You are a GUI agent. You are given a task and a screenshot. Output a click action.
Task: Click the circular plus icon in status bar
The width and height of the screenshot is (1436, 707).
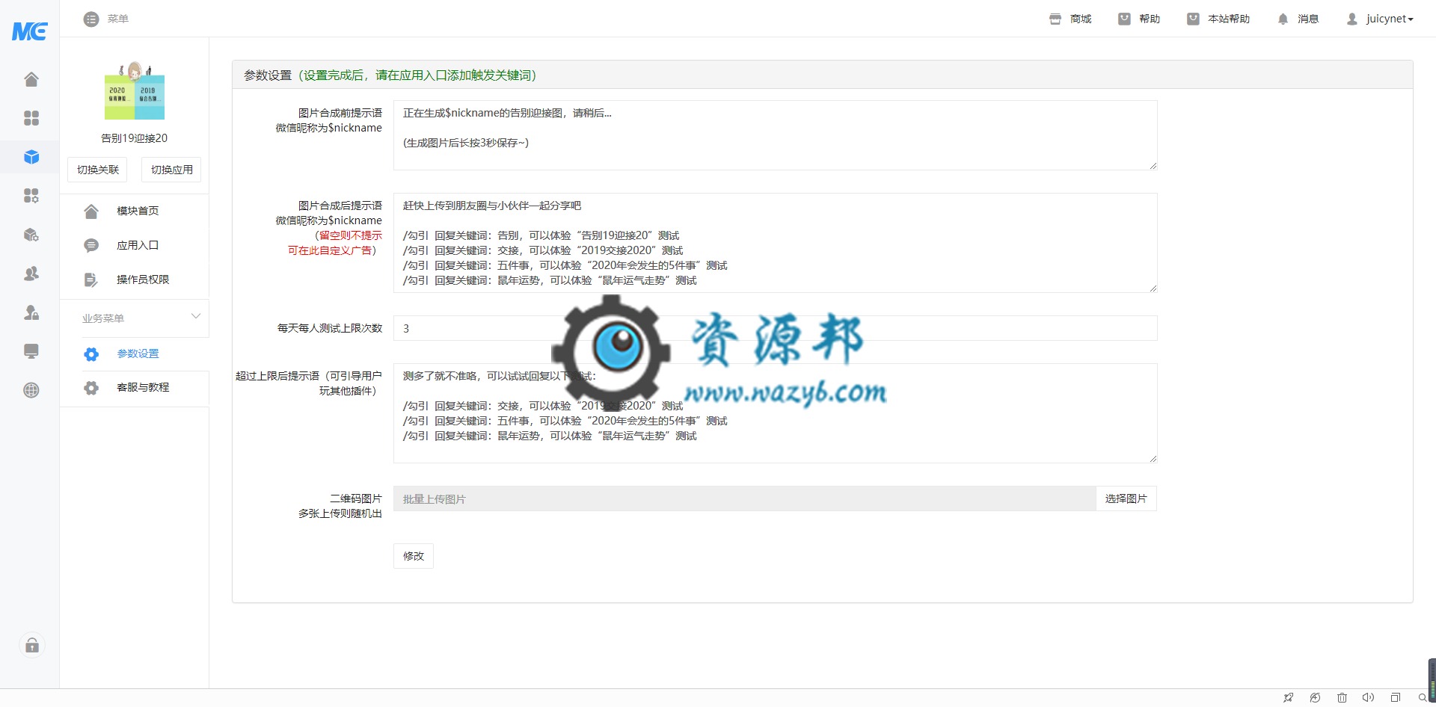1315,697
